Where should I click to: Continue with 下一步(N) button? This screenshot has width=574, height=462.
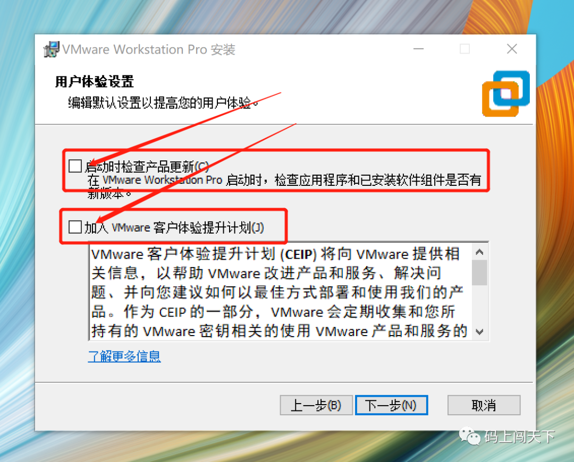[x=391, y=405]
